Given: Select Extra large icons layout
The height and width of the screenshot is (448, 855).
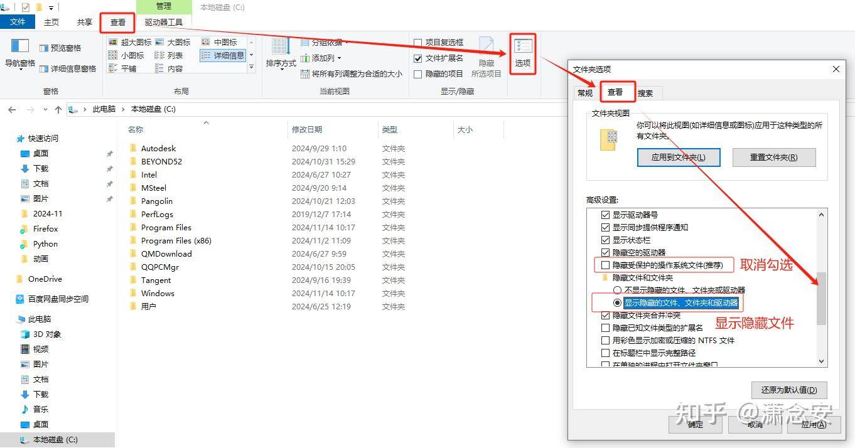Looking at the screenshot, I should [130, 42].
